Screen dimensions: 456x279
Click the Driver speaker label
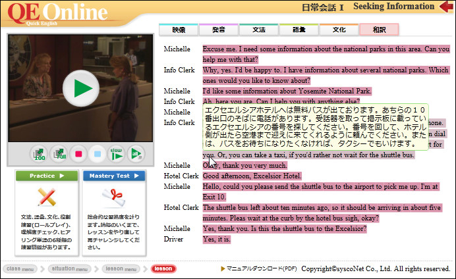(x=173, y=240)
